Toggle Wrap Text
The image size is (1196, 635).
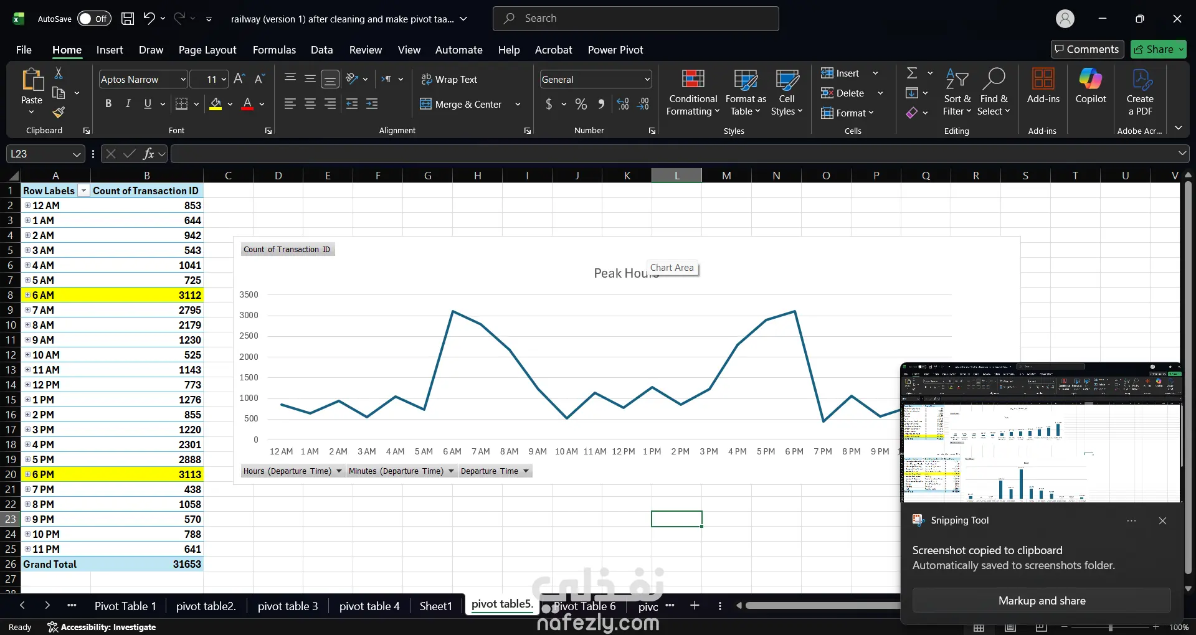pos(449,79)
